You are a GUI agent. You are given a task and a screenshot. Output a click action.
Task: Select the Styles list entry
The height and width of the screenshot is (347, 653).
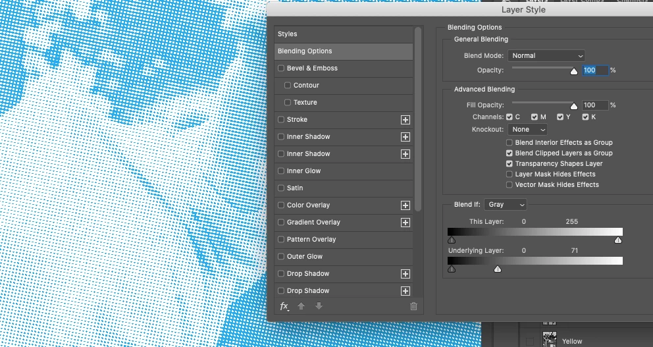pyautogui.click(x=344, y=34)
